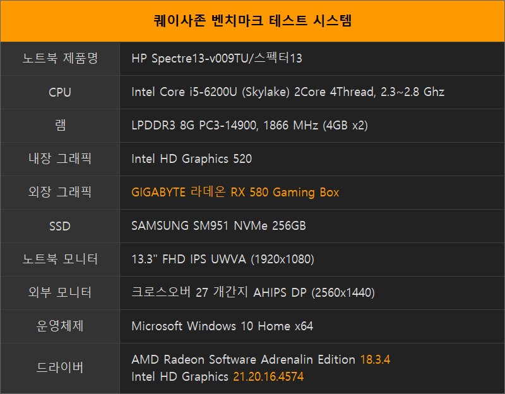Select the 노트북 모니터 label cell
Screen dimensions: 505x394
[x=60, y=260]
